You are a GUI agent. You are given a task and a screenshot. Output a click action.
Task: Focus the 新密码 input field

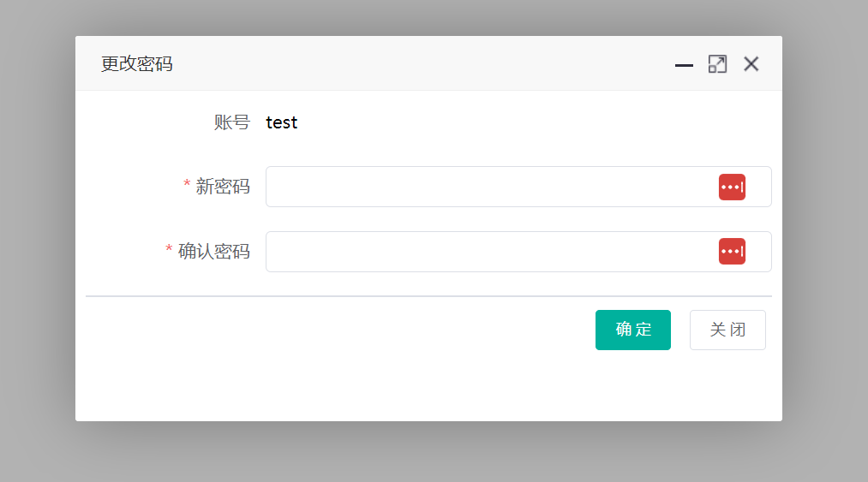point(488,187)
